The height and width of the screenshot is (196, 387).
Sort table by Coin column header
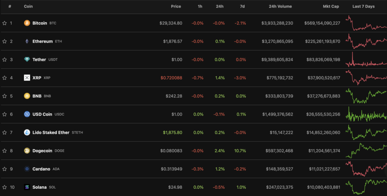coord(28,6)
